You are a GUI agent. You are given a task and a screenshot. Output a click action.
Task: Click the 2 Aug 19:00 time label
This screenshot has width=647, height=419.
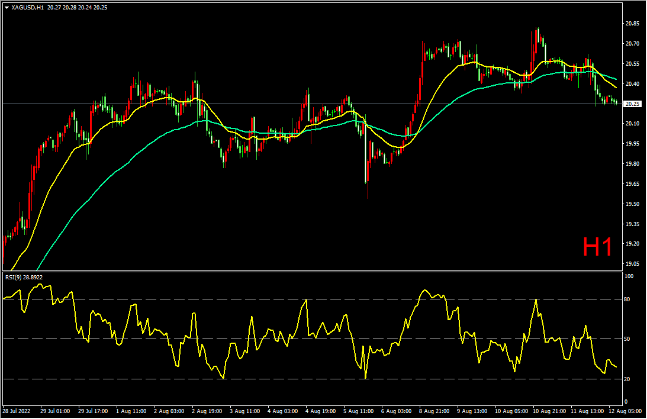click(207, 411)
